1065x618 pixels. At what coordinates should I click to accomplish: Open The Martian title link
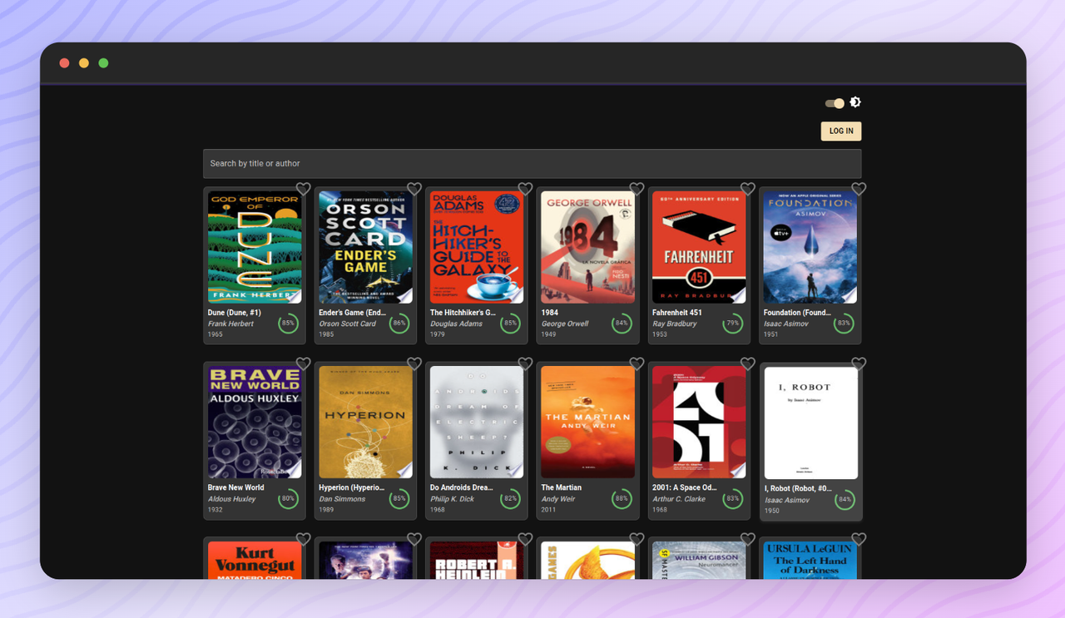tap(562, 487)
